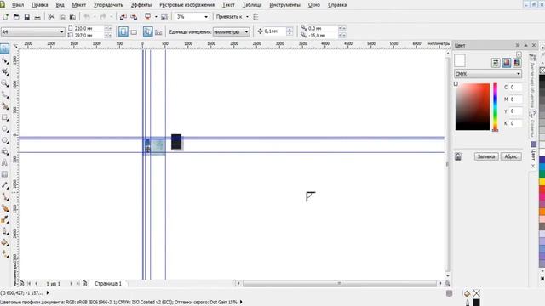This screenshot has height=306, width=545.
Task: Select the Fill bucket tool
Action: click(5, 242)
